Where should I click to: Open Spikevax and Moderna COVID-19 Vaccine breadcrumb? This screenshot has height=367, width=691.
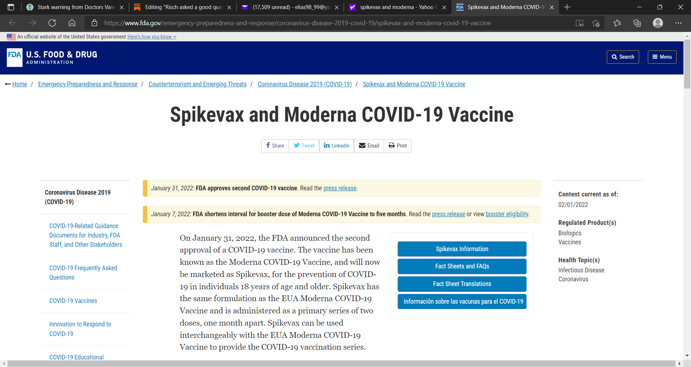[414, 84]
